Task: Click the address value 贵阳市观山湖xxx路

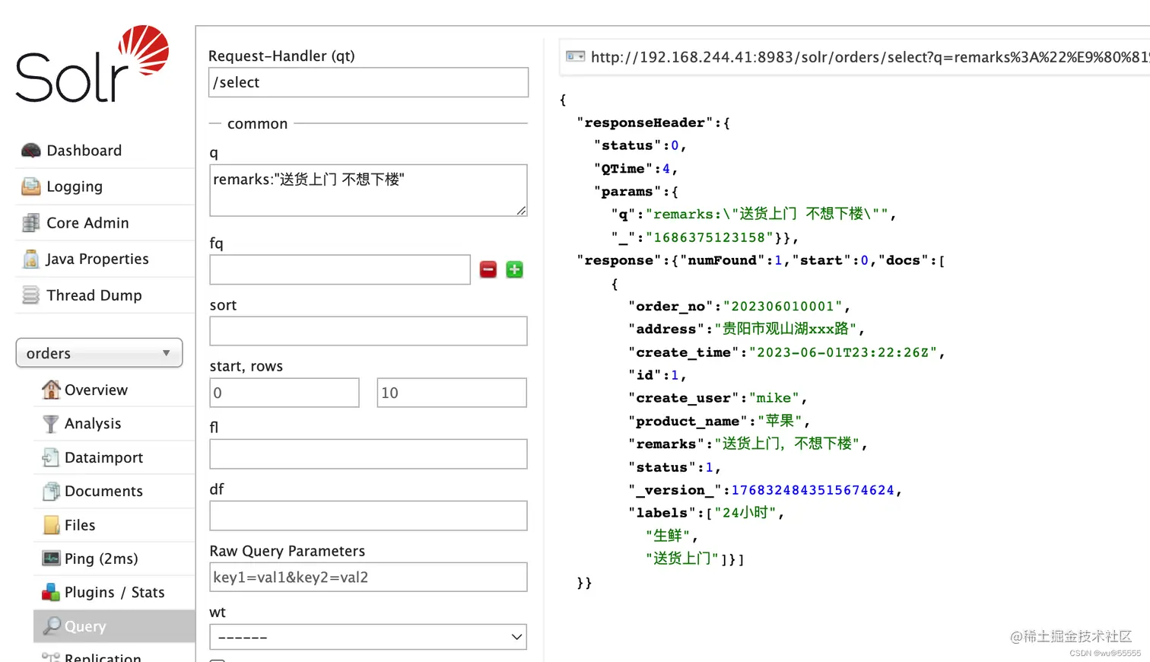Action: [x=785, y=329]
